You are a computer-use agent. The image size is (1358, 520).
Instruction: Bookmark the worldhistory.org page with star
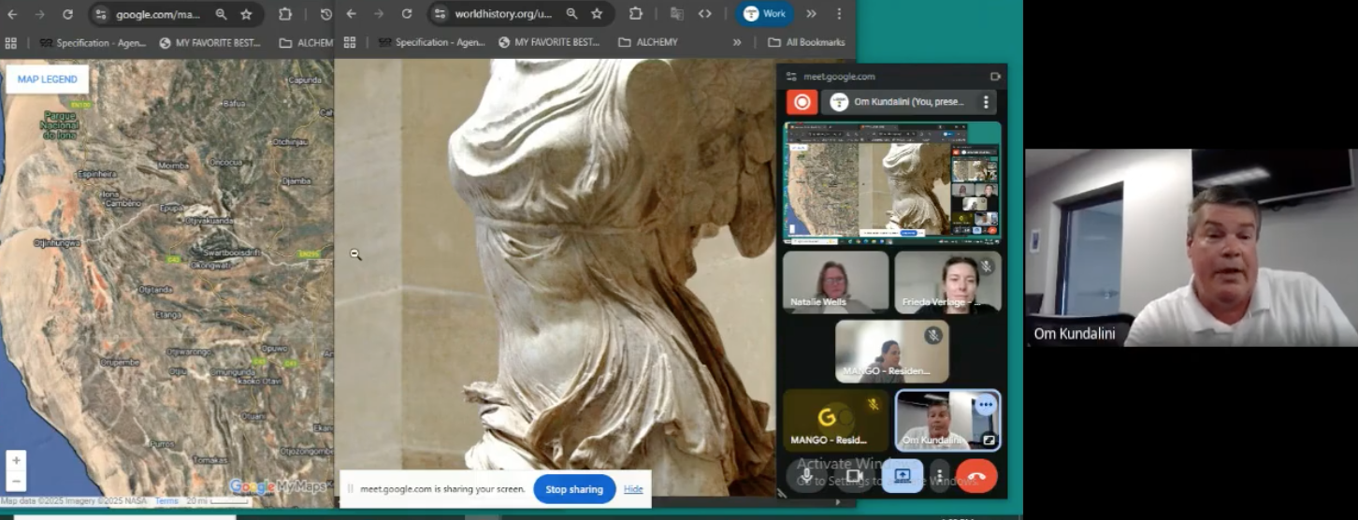[597, 14]
